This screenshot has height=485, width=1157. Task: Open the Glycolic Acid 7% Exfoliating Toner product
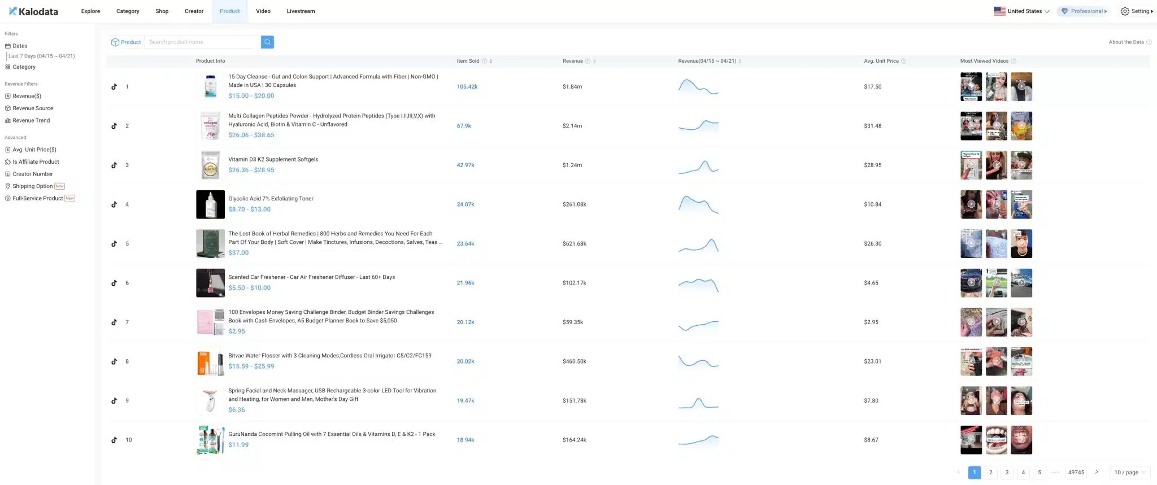click(x=271, y=199)
